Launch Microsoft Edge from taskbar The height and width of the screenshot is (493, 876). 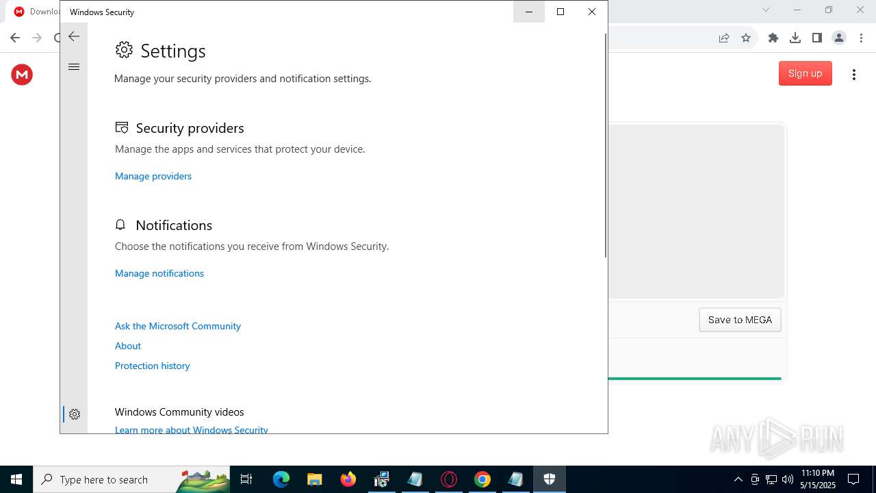pyautogui.click(x=281, y=479)
